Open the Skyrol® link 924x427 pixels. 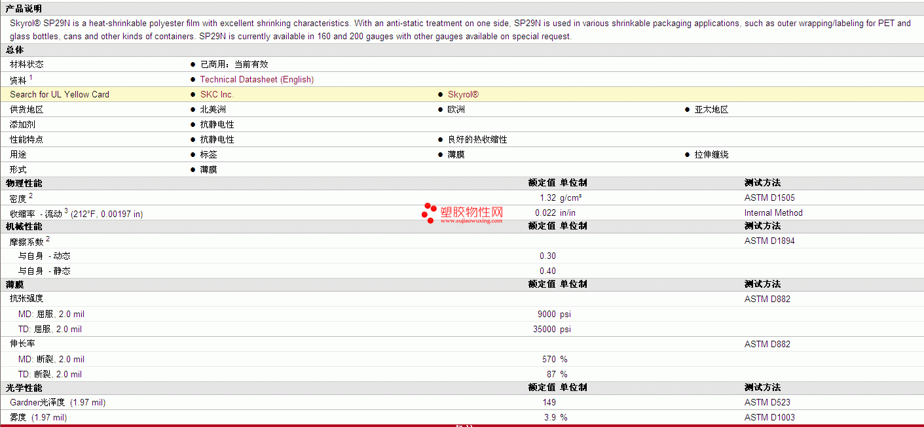coord(463,95)
